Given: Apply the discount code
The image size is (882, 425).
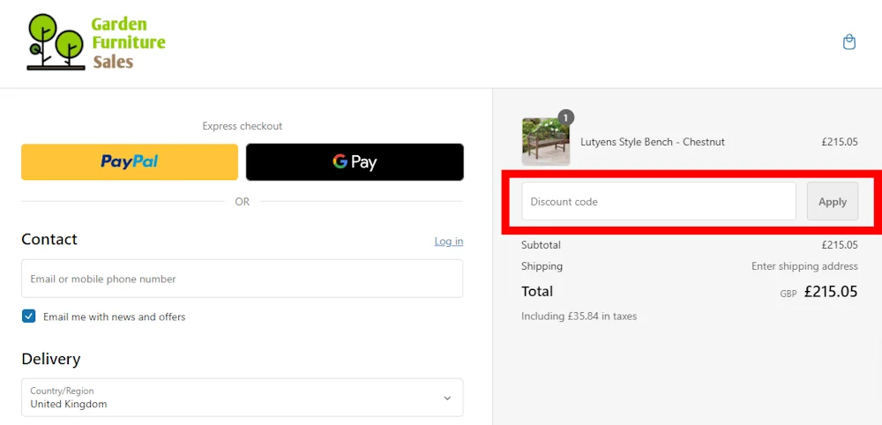Looking at the screenshot, I should 833,201.
